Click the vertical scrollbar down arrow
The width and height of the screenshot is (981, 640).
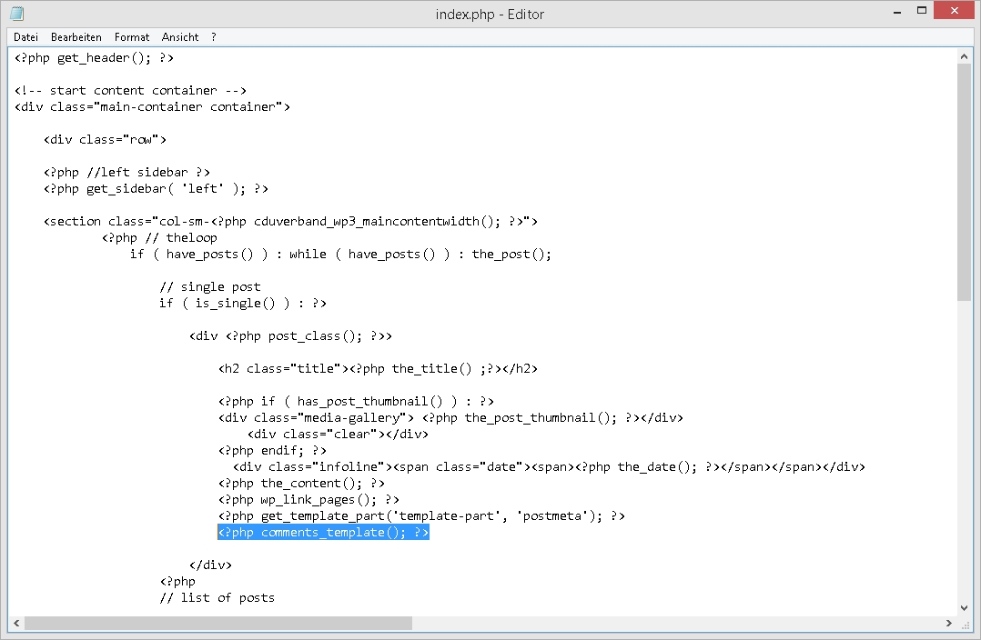pos(965,607)
